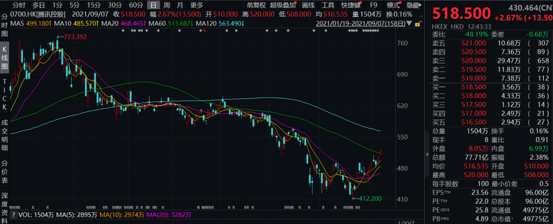Switch to the 周 weekly period
The width and height of the screenshot is (553, 224).
point(166,5)
